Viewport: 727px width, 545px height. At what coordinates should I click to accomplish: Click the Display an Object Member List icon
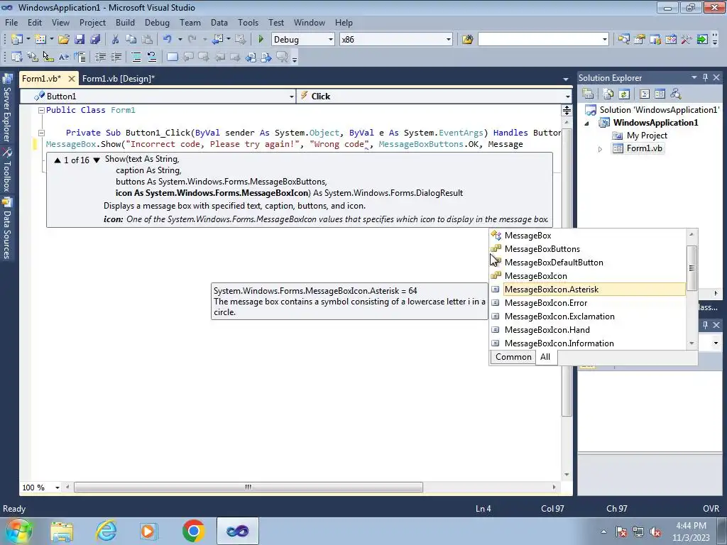pyautogui.click(x=17, y=57)
